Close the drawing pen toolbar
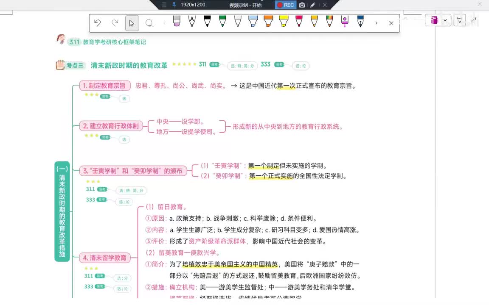 [x=391, y=23]
